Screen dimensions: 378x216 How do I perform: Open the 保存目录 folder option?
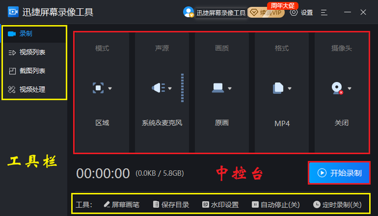pyautogui.click(x=171, y=205)
